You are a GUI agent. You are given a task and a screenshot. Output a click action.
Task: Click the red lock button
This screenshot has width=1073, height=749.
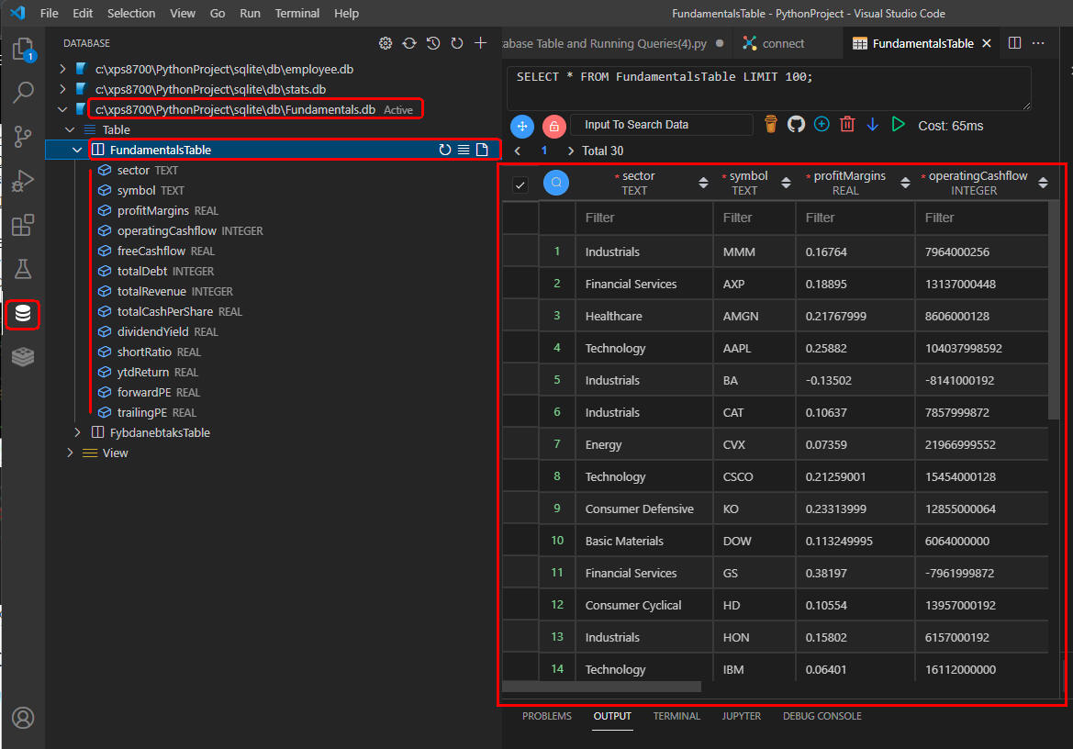553,126
